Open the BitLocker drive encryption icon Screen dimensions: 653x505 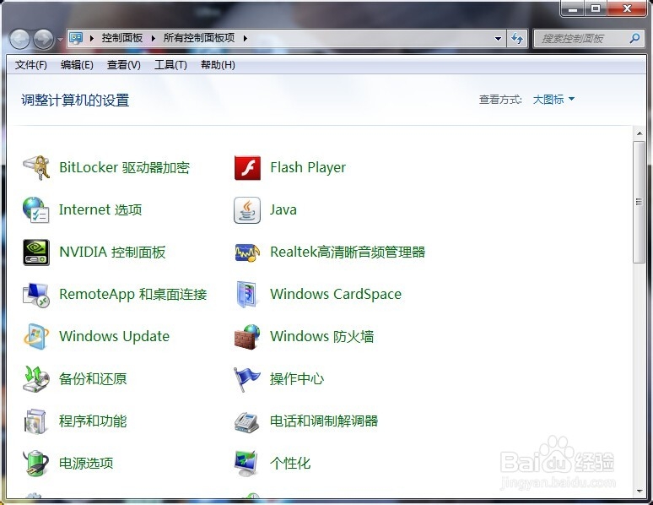[36, 168]
